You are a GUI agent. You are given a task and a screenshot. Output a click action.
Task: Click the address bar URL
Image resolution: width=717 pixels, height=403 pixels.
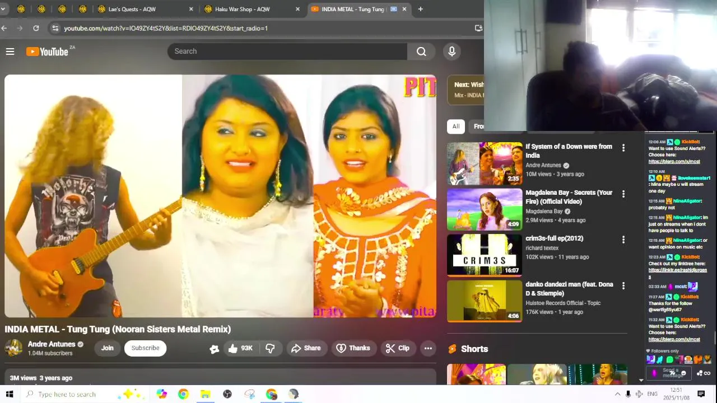pyautogui.click(x=166, y=28)
